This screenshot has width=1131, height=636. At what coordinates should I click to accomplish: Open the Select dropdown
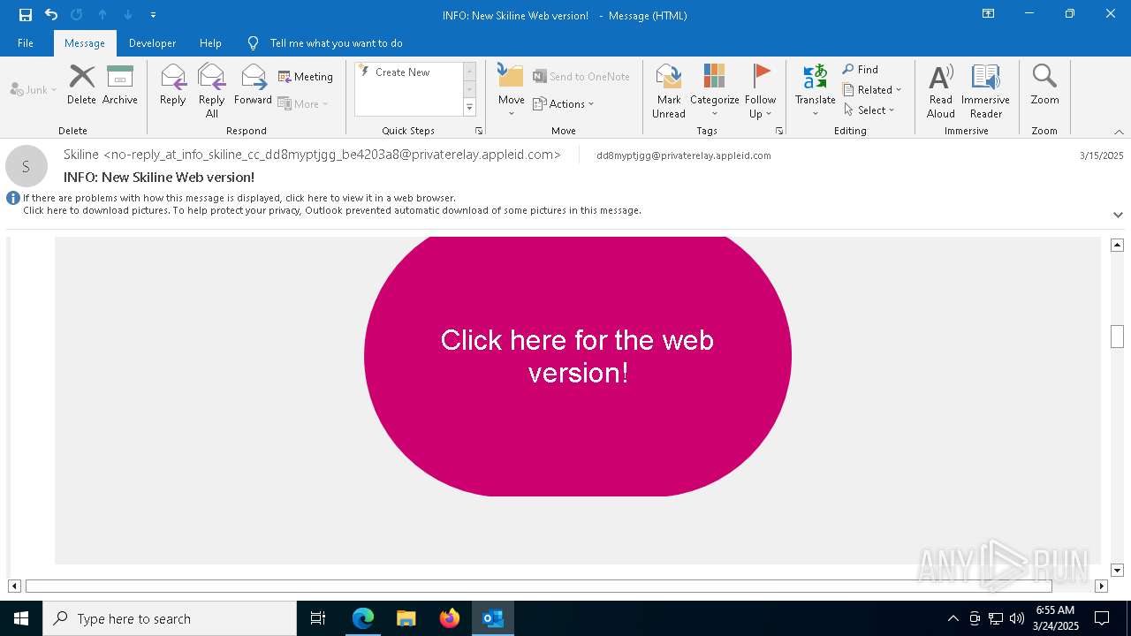click(869, 110)
